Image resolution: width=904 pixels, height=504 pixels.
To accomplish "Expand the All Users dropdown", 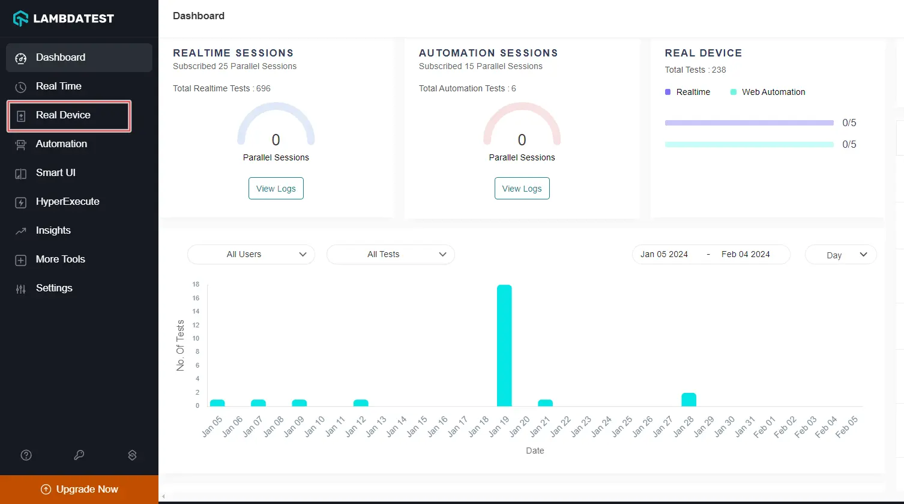I will click(251, 255).
